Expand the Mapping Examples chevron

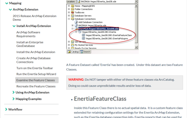pos(13,99)
